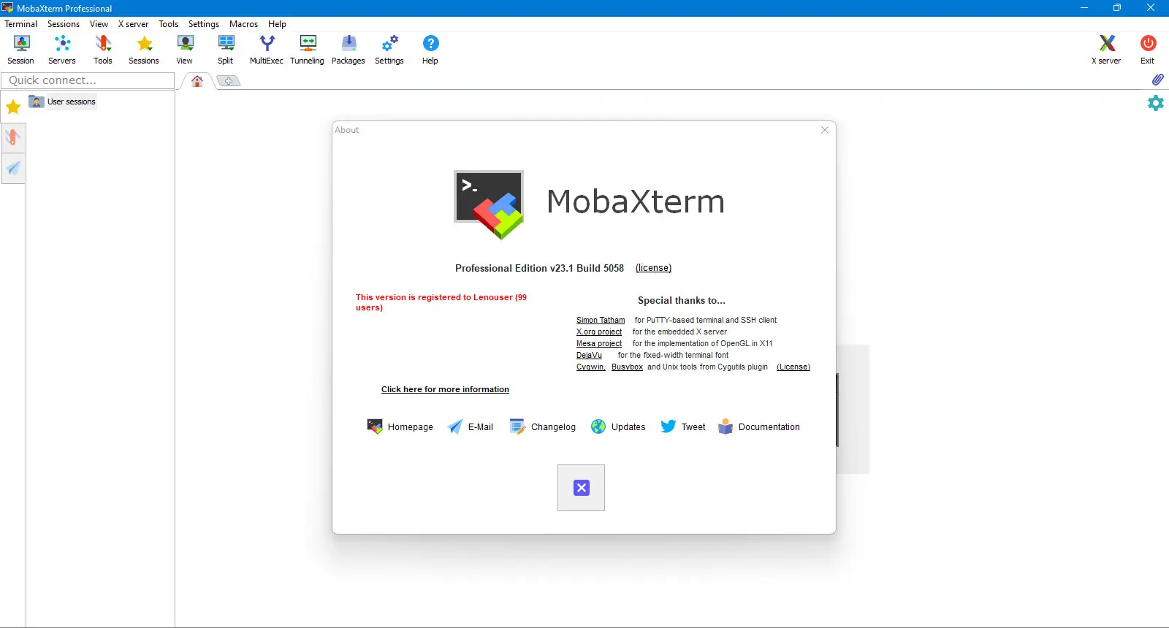Switch to the Home tab
This screenshot has width=1169, height=628.
[x=197, y=81]
